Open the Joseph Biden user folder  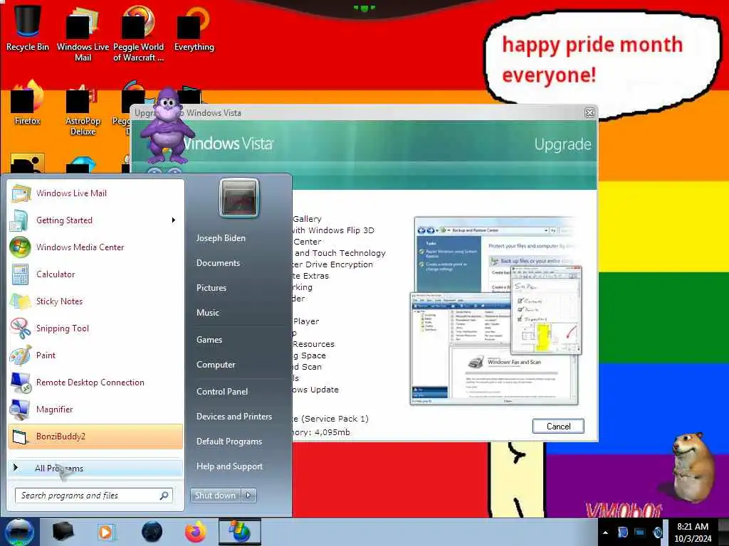click(221, 237)
